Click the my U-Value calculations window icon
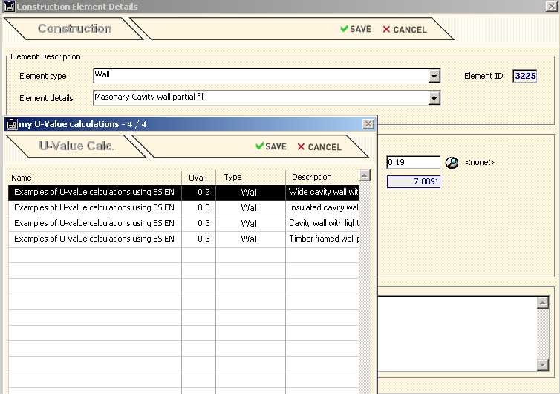 tap(12, 124)
